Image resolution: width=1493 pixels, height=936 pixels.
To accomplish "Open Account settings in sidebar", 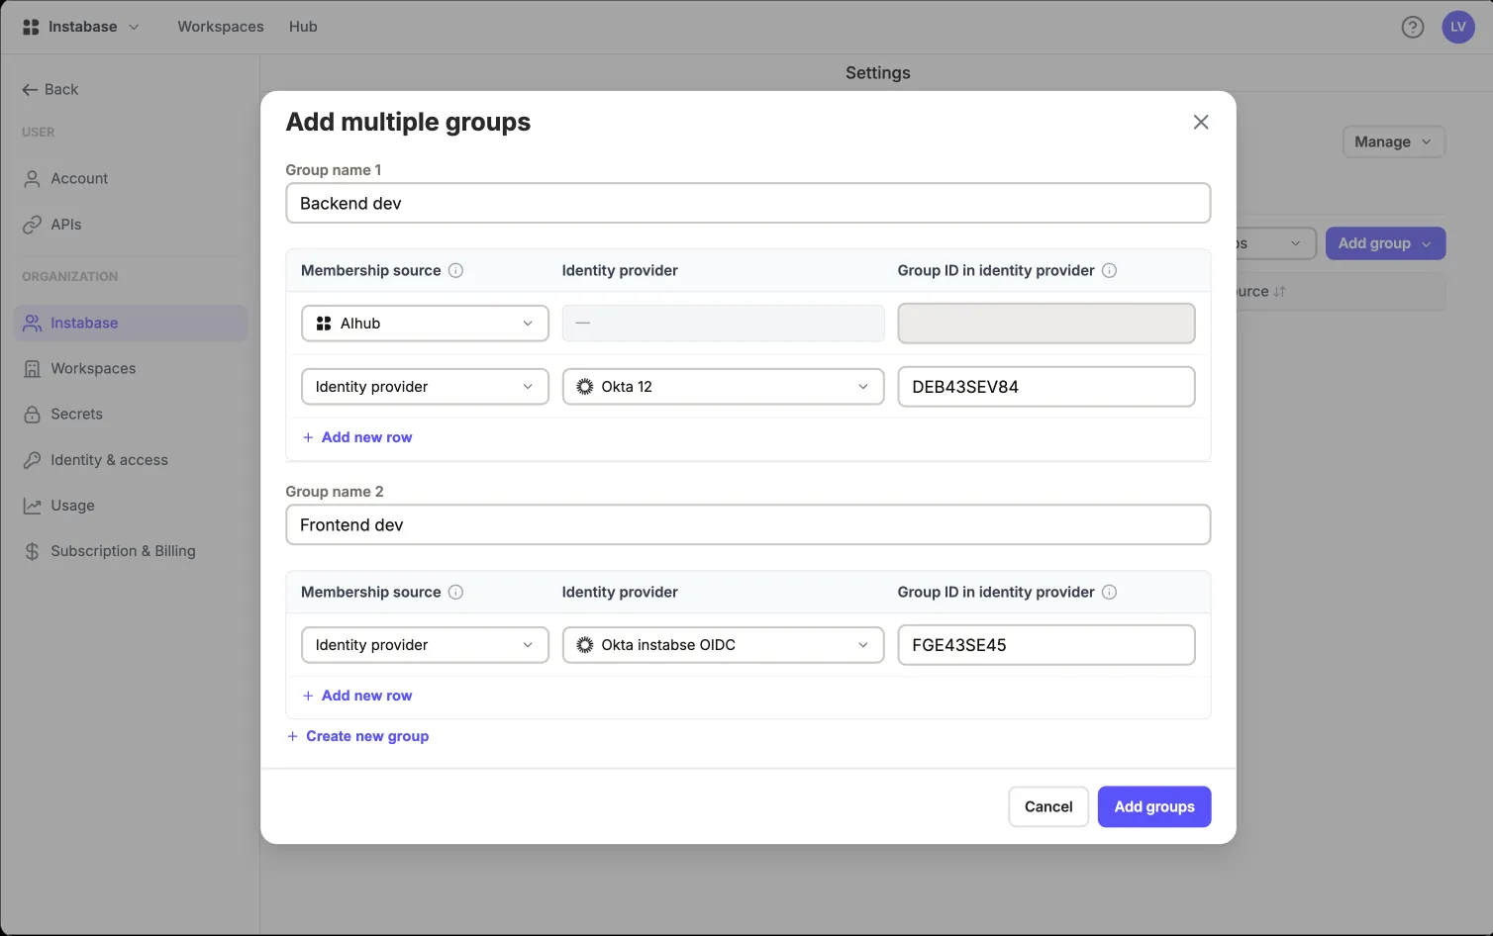I will (130, 178).
